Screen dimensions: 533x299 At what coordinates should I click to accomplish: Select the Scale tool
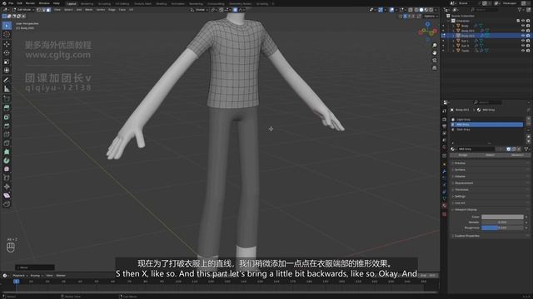(7, 61)
